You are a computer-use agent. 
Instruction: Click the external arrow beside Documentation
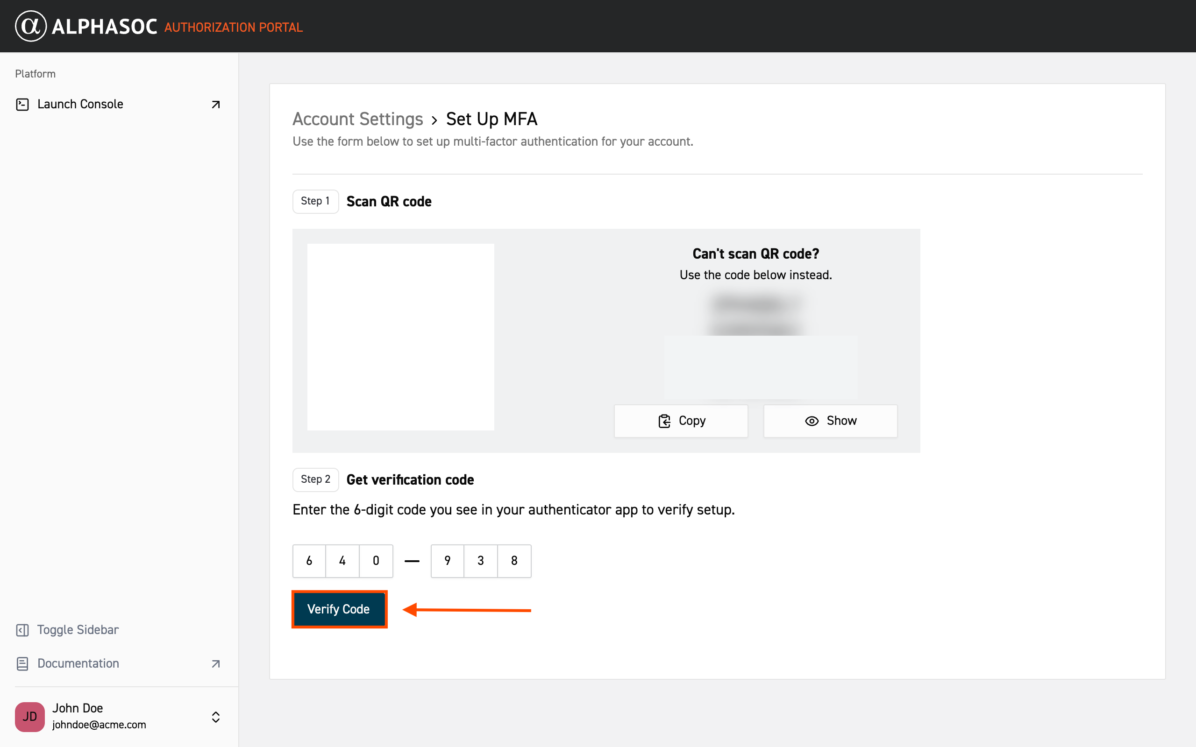click(215, 663)
